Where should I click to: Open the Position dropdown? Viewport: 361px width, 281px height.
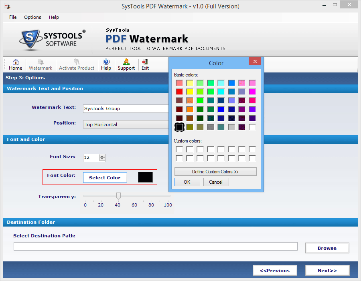[x=126, y=124]
